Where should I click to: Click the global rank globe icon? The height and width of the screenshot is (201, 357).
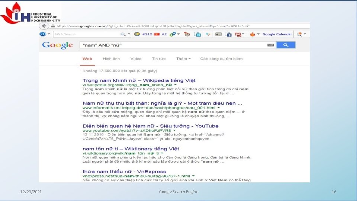point(137,34)
